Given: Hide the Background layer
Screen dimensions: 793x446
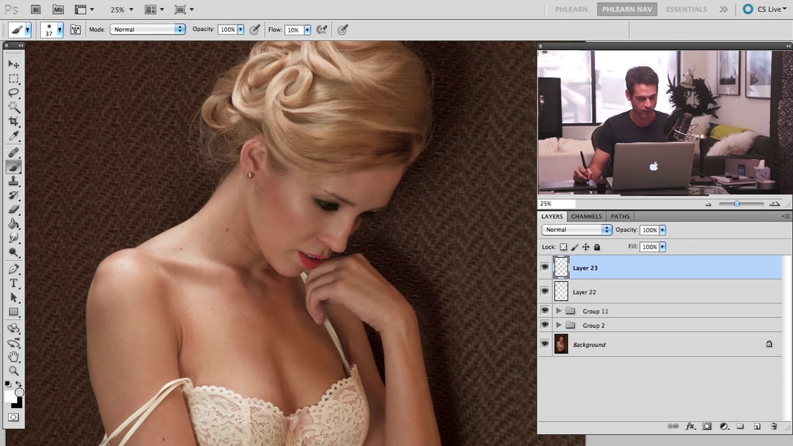Looking at the screenshot, I should [x=545, y=344].
